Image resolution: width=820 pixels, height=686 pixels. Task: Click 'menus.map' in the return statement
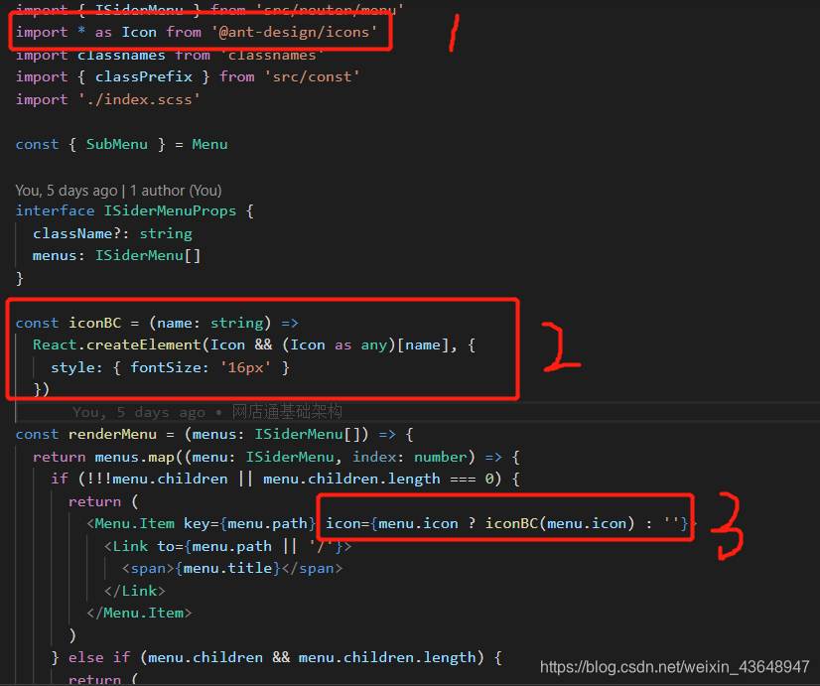[134, 457]
